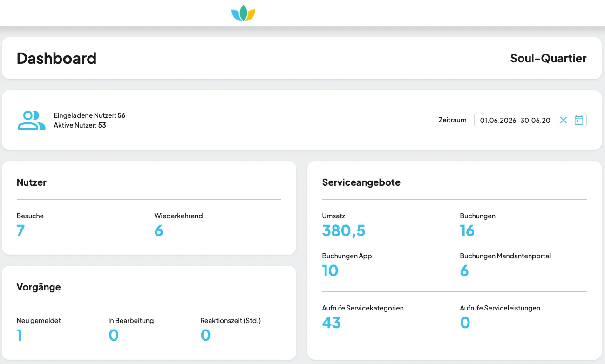This screenshot has width=605, height=364.
Task: Click the Reaktionszeit (Std.) label
Action: pyautogui.click(x=231, y=321)
